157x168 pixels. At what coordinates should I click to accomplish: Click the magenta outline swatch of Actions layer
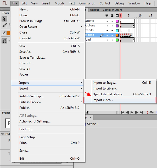pos(117,21)
